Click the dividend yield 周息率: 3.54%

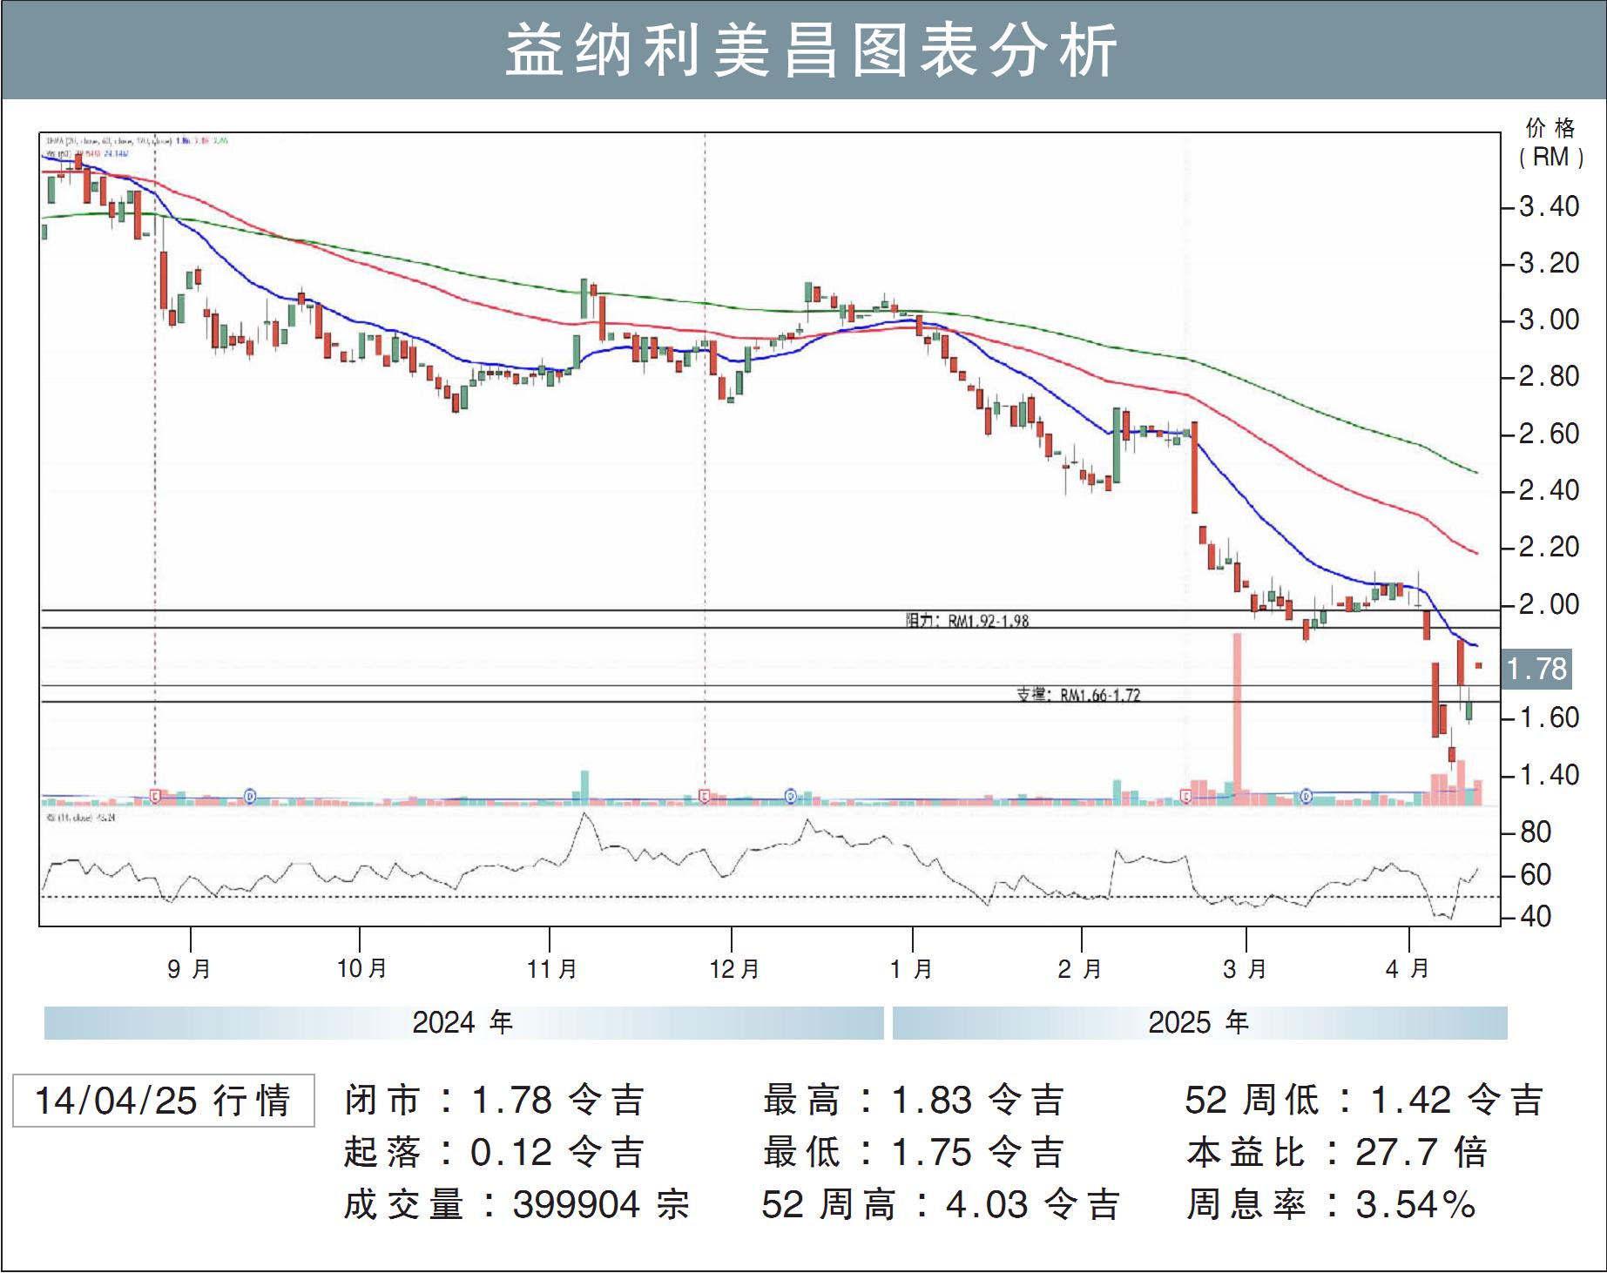point(1332,1205)
